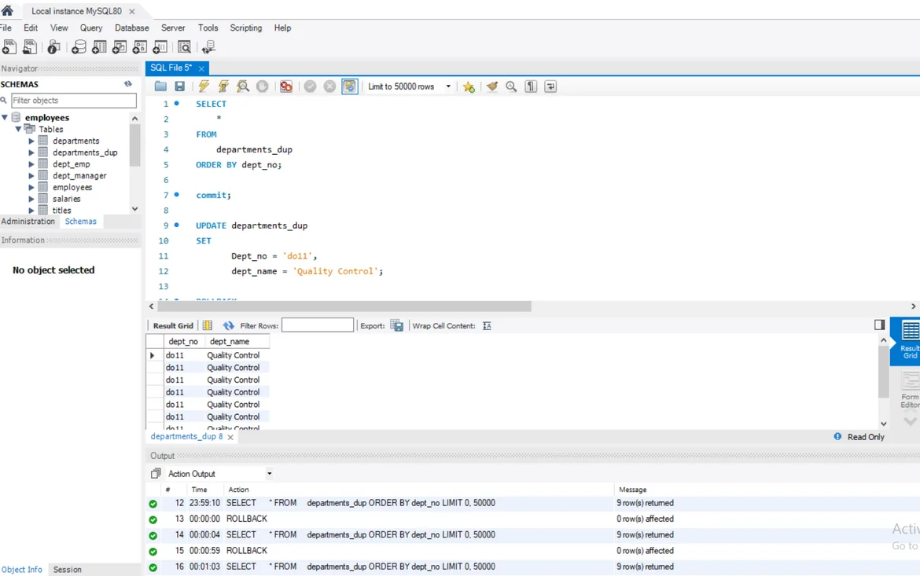The image size is (920, 576).
Task: Select the salaries table in Navigator
Action: [67, 199]
